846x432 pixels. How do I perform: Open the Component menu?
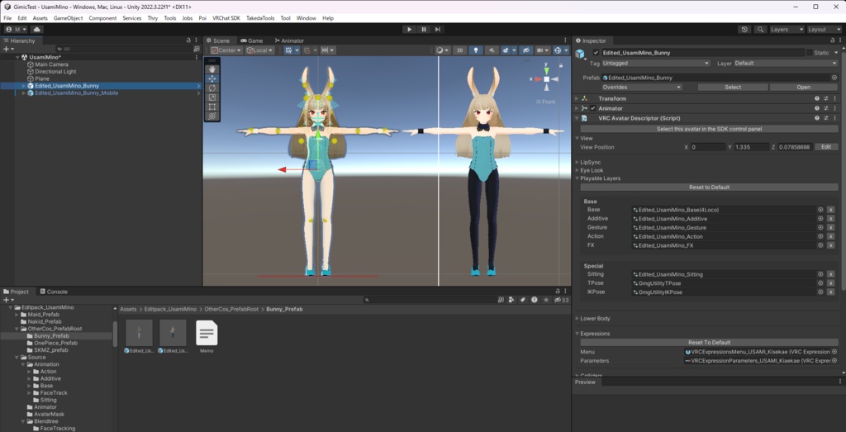pos(102,18)
